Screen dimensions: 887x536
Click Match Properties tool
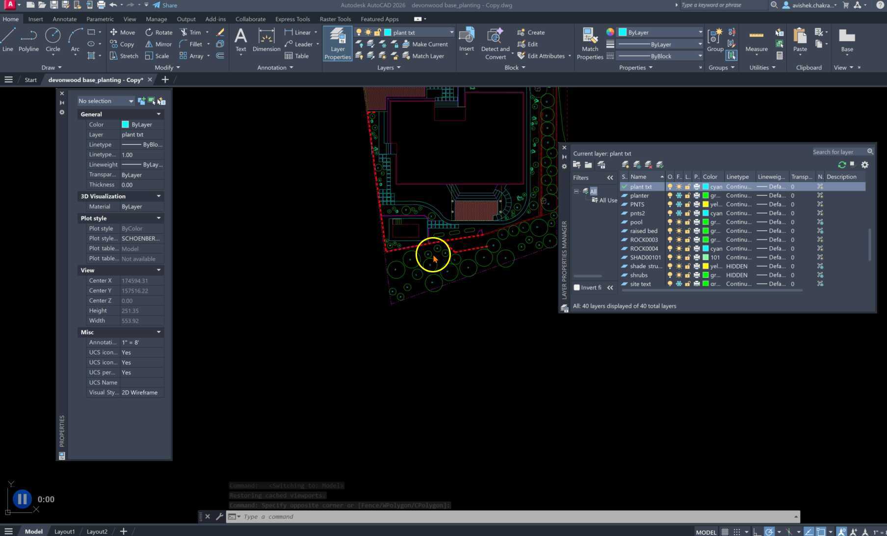click(590, 44)
